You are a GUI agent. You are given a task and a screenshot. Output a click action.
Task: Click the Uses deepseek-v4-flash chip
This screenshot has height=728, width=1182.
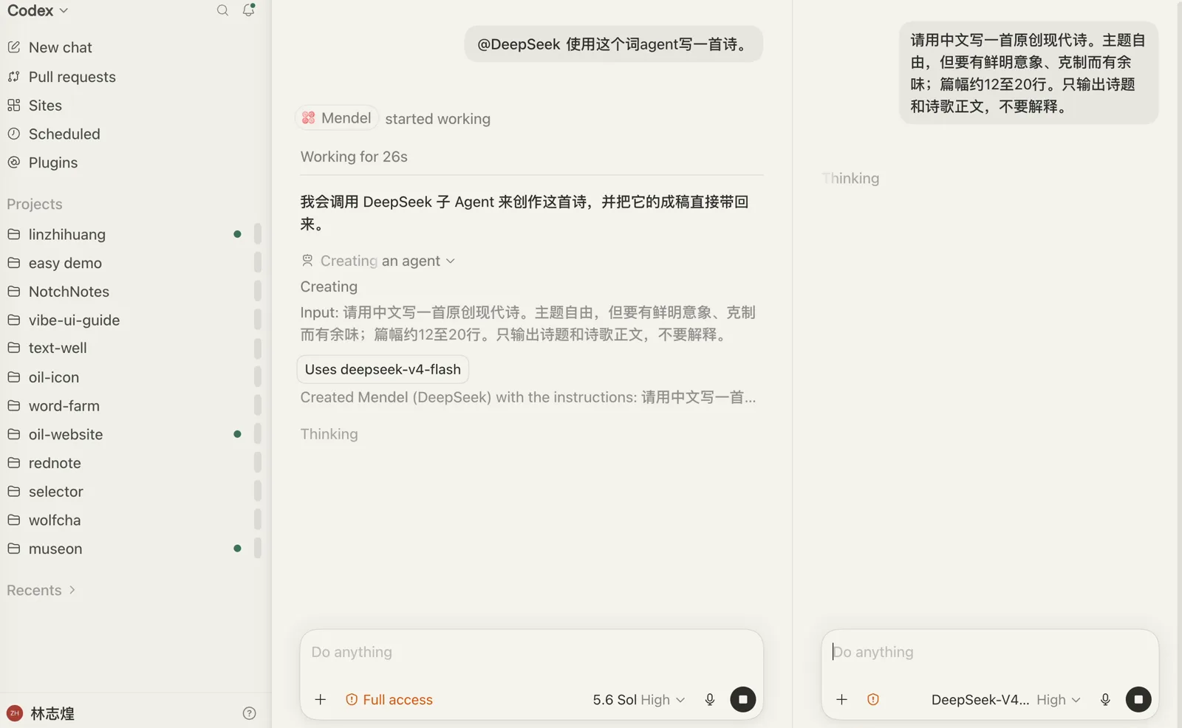(x=383, y=369)
